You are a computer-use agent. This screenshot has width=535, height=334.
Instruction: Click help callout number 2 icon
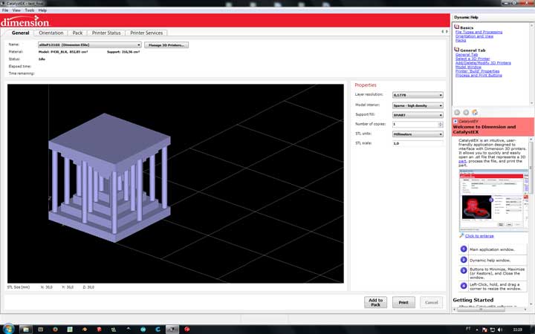point(464,260)
